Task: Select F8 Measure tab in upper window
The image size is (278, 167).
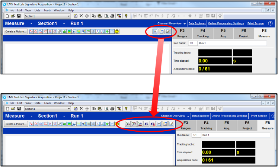Action: (x=264, y=33)
